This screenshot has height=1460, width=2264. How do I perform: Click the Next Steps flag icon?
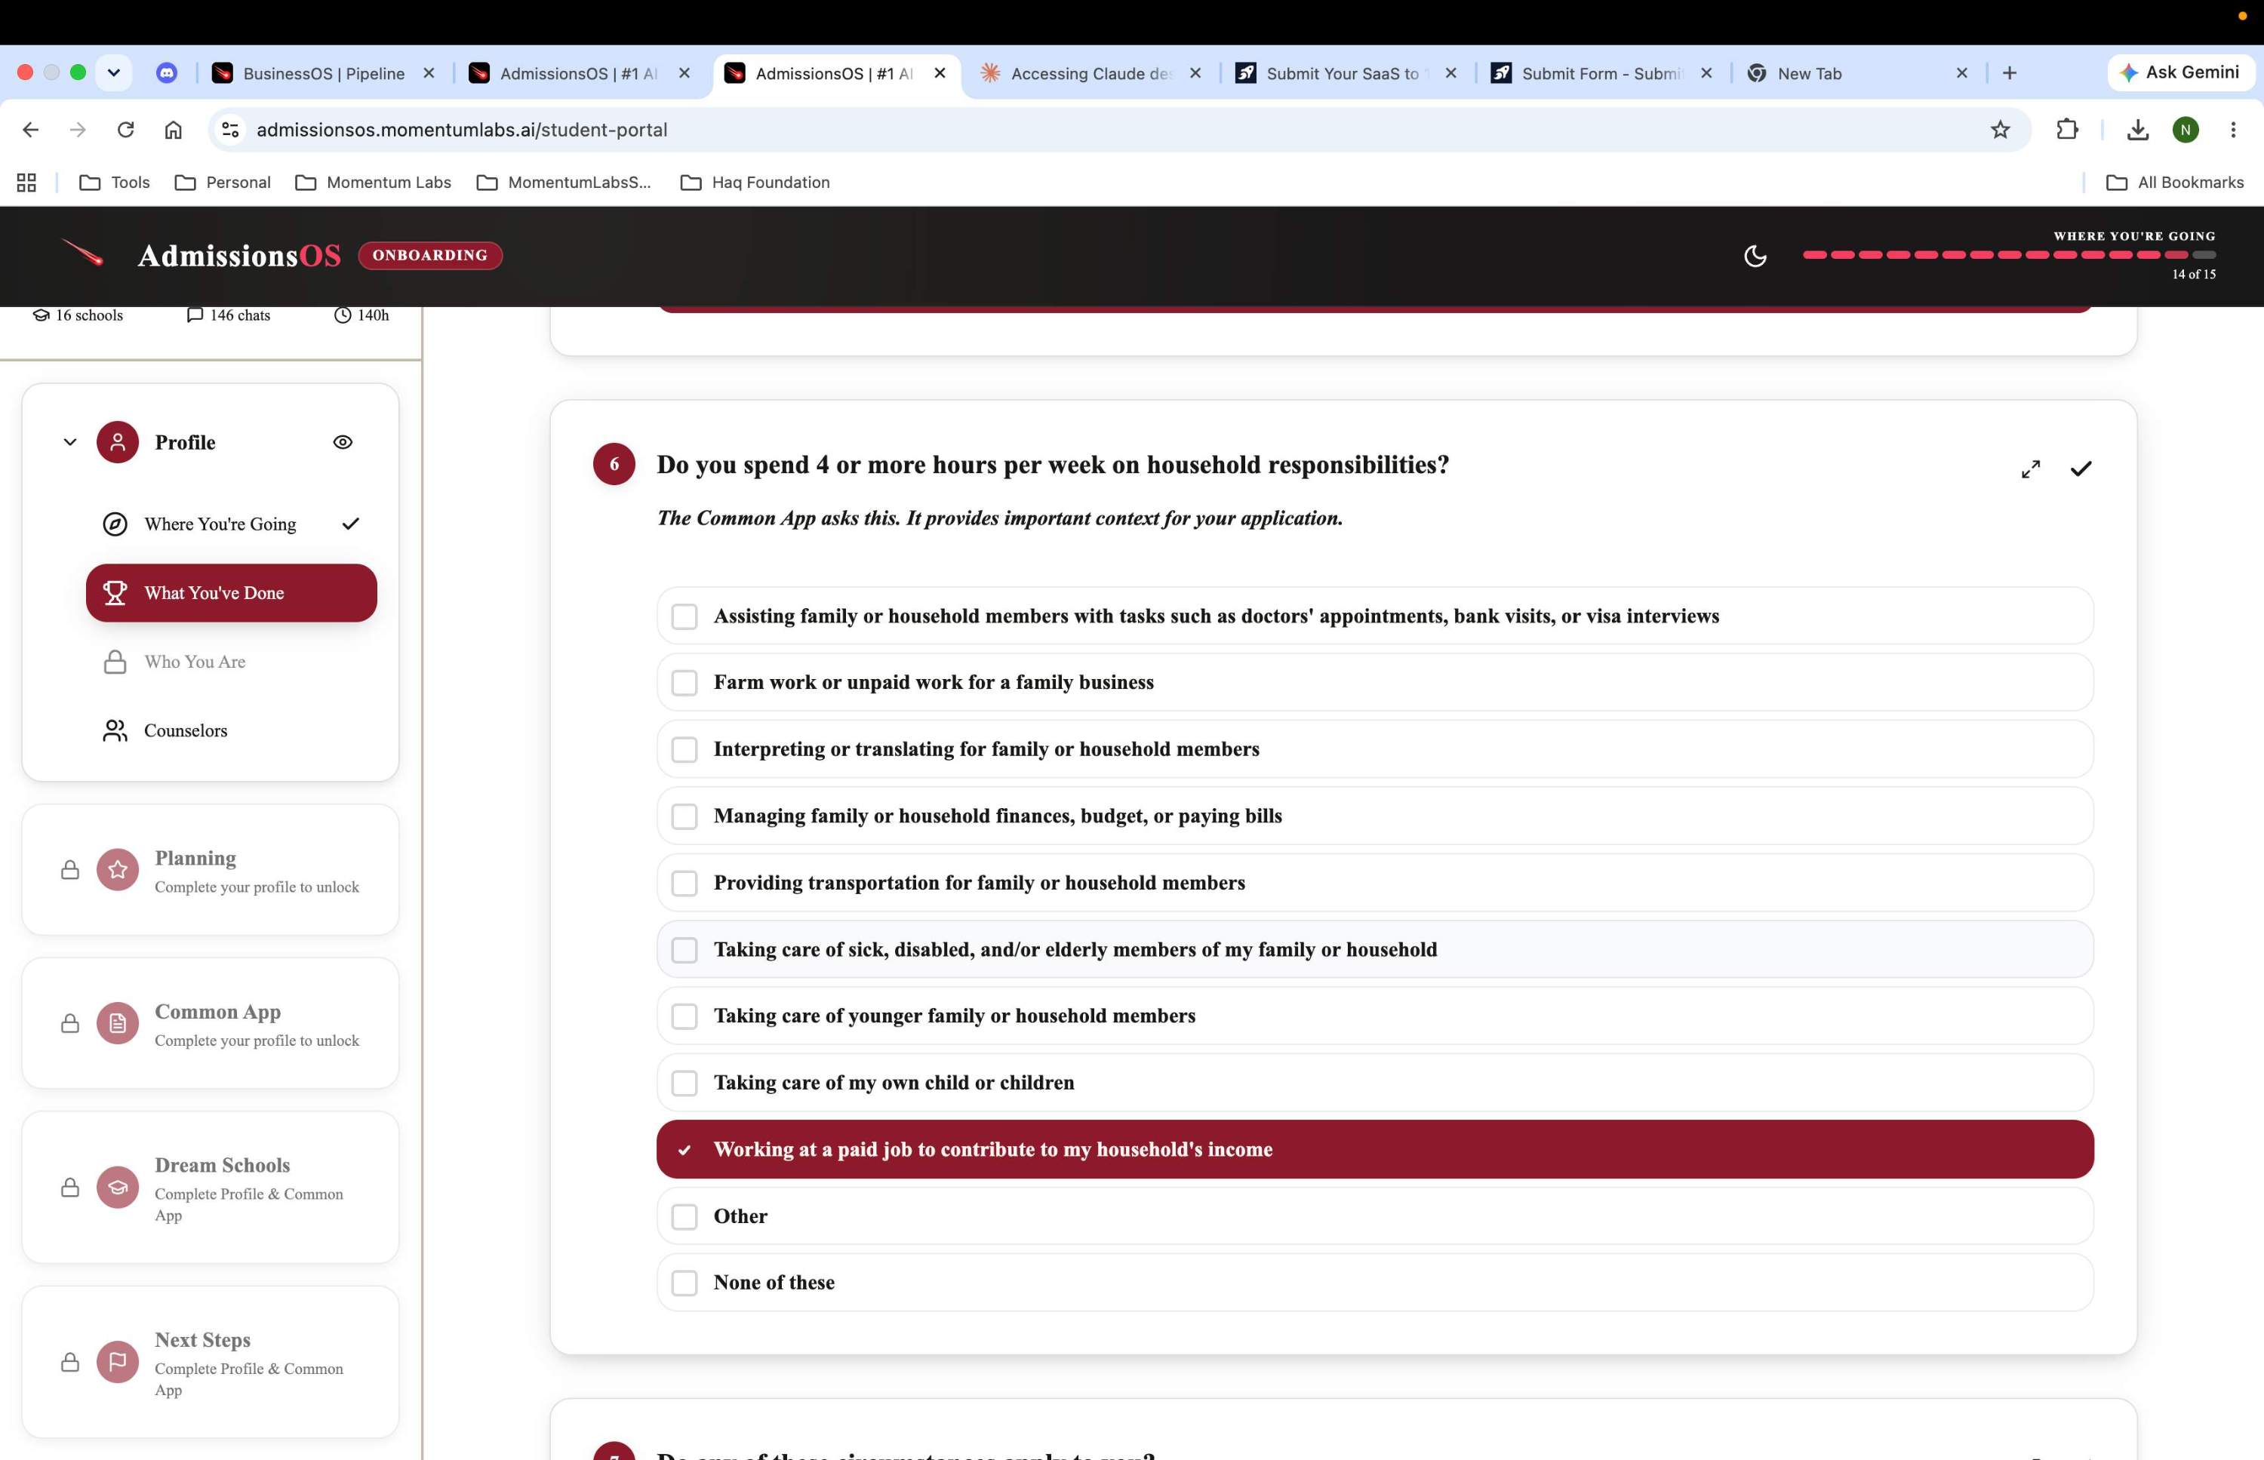click(x=118, y=1361)
